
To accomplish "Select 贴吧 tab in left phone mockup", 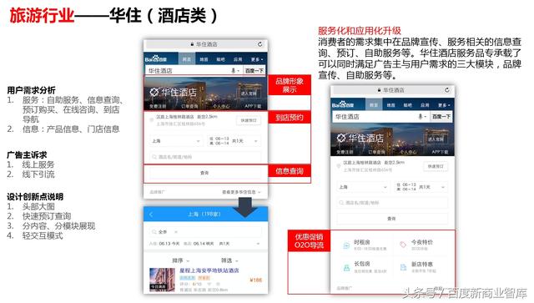I will (220, 59).
